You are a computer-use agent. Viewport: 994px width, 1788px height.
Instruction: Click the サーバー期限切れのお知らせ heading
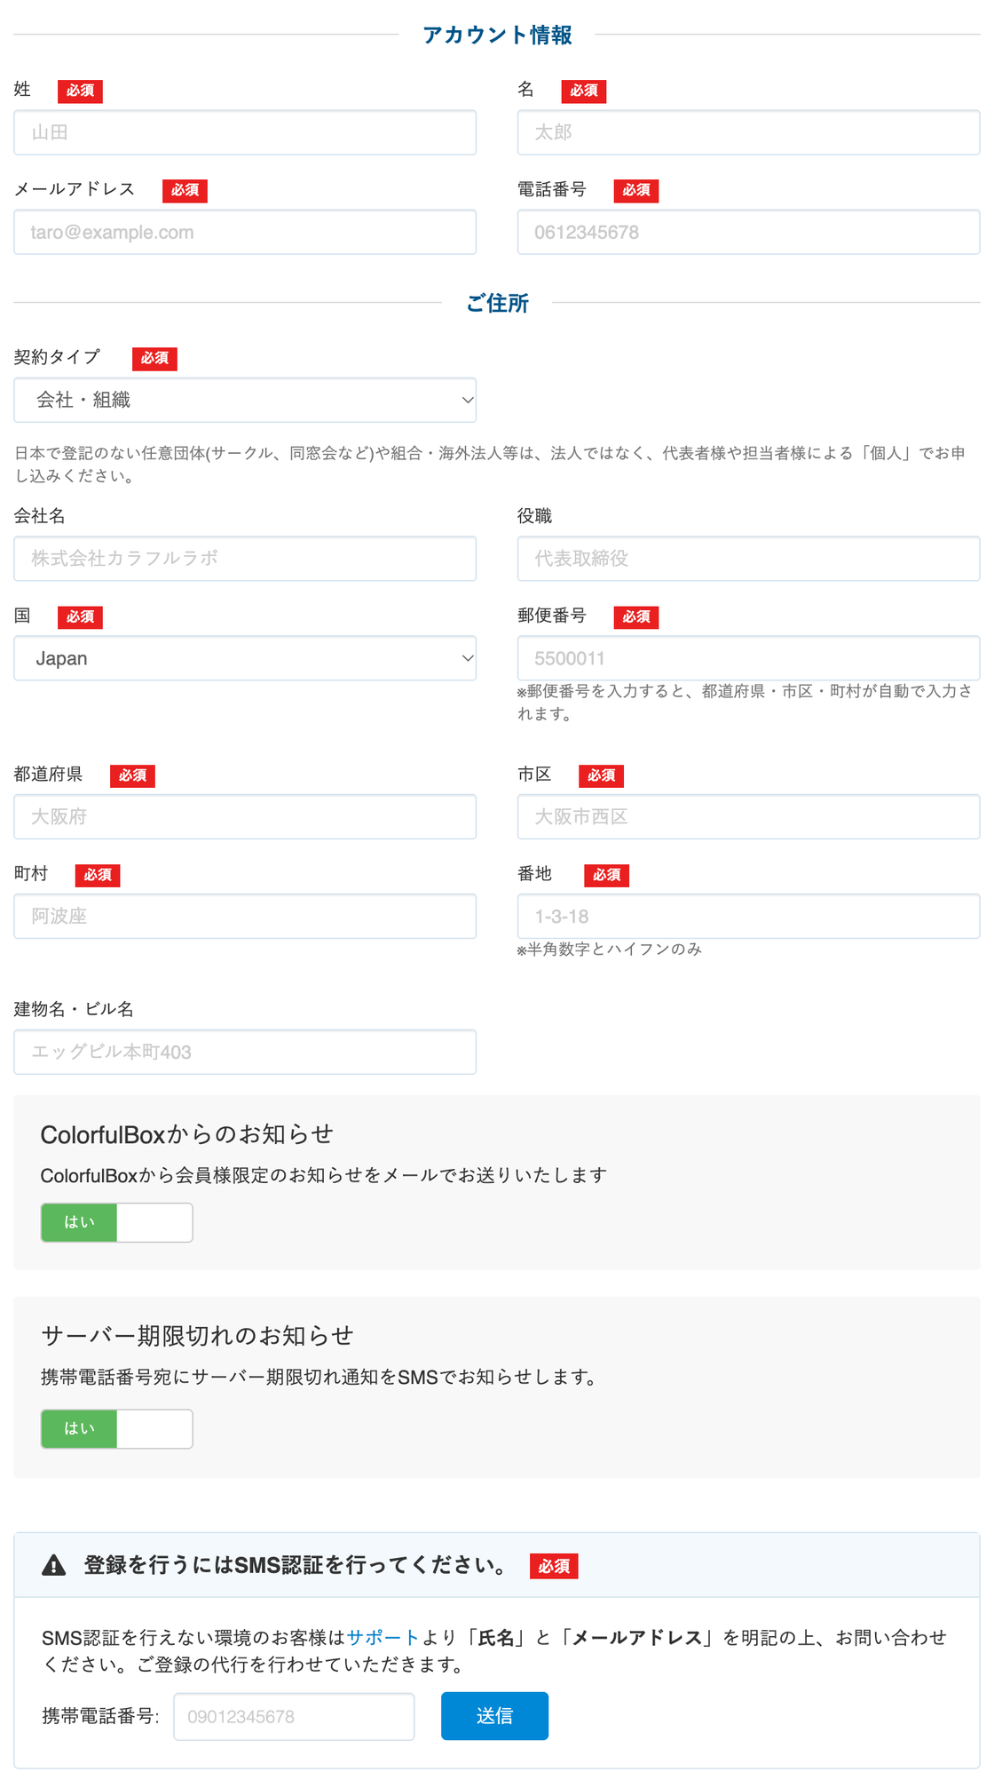point(197,1336)
